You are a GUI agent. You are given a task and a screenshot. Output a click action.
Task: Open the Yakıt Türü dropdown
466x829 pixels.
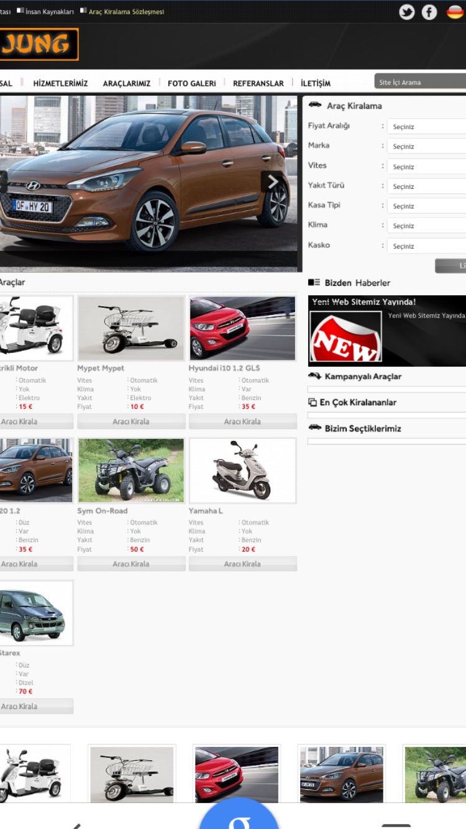(426, 186)
